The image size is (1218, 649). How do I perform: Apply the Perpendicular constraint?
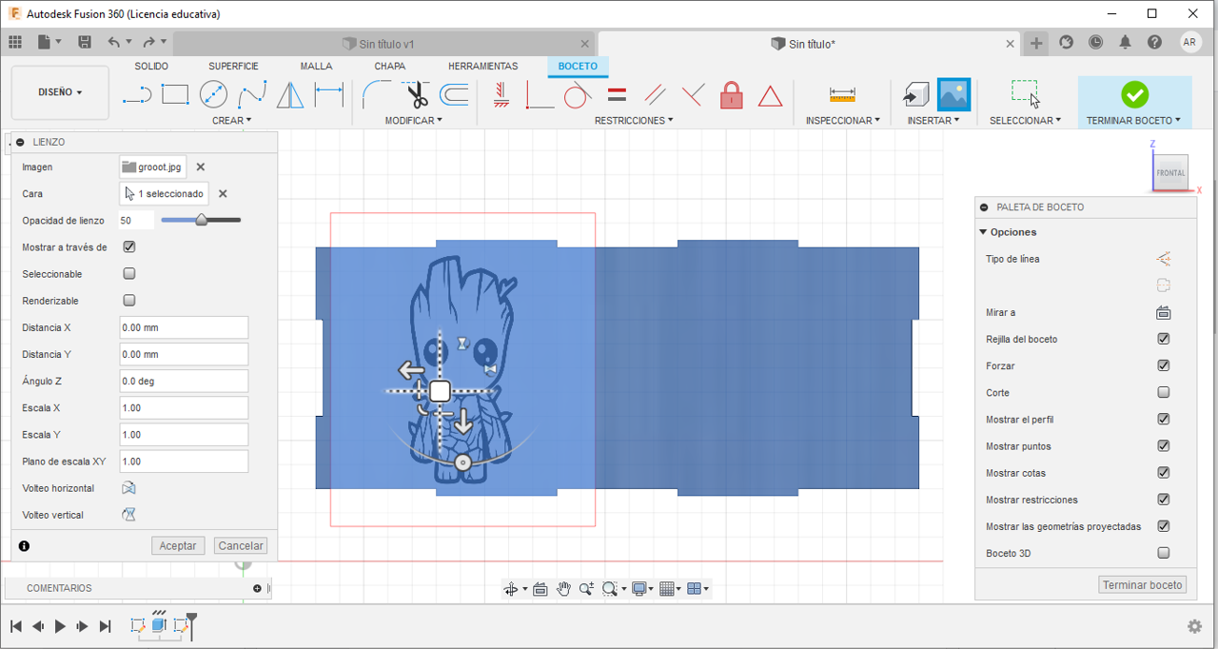coord(693,94)
